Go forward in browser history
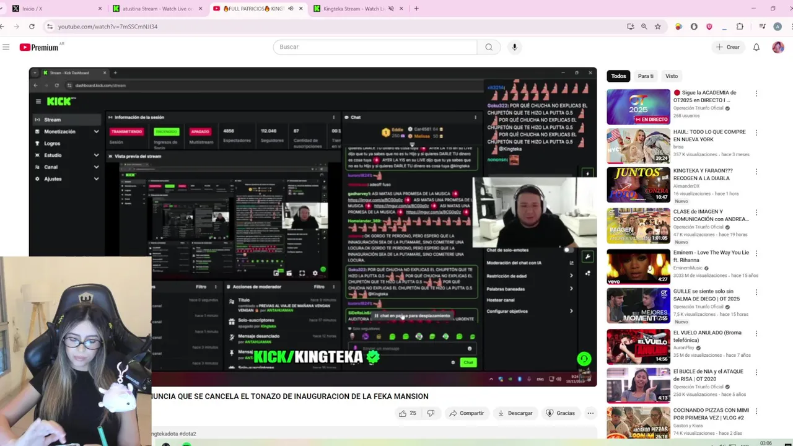 16,27
